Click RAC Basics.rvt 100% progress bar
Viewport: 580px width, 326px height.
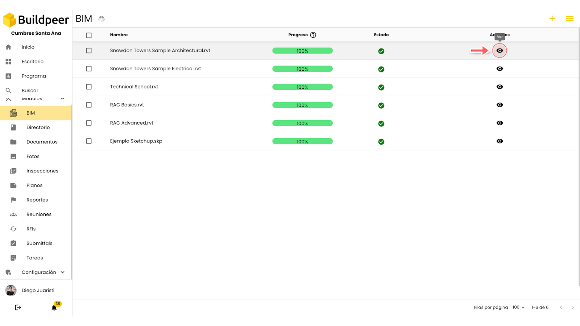[302, 105]
